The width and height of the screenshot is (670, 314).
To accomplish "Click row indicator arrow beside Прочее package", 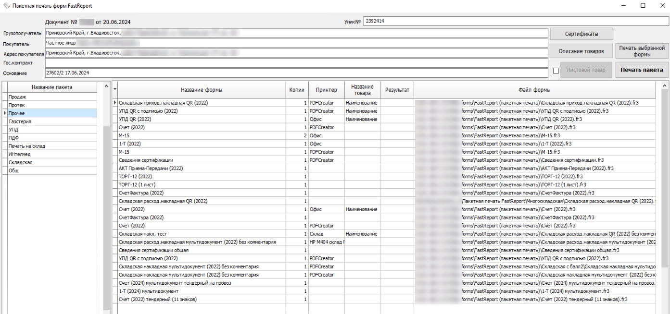I will click(5, 113).
